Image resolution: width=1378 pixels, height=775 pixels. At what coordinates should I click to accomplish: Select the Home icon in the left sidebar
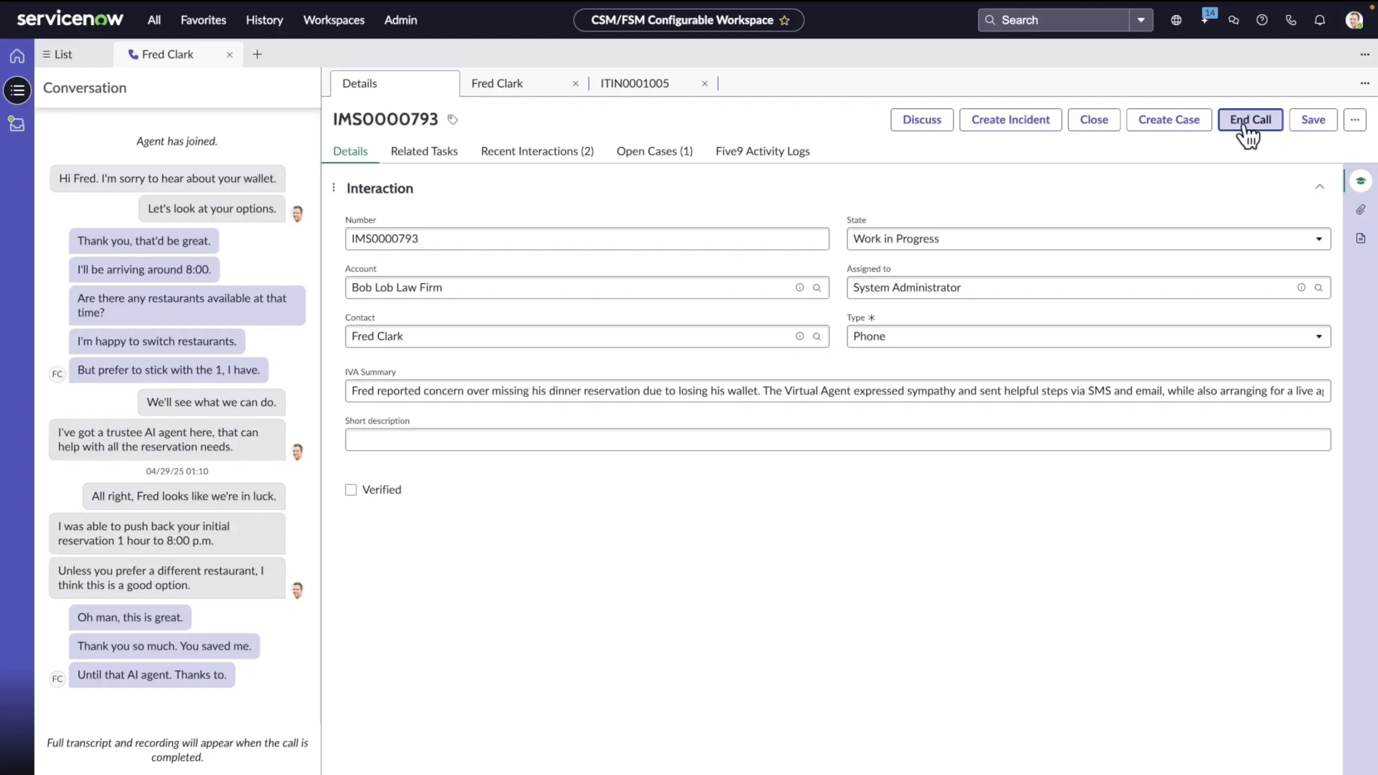pos(16,55)
